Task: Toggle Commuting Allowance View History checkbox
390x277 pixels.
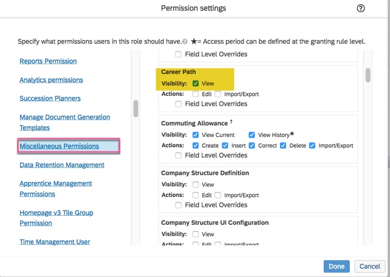Action: point(251,135)
